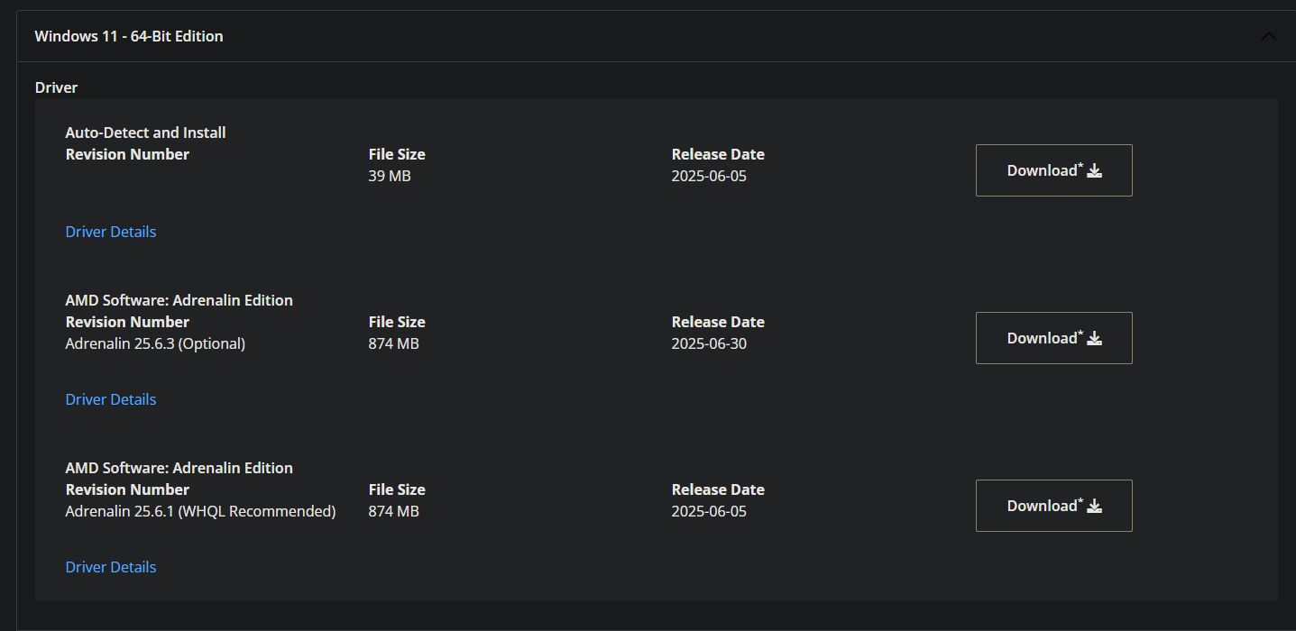
Task: Click the Driver section label
Action: click(56, 87)
